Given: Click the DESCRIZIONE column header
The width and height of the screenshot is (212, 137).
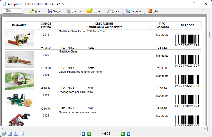Looking at the screenshot, I should [x=105, y=25].
